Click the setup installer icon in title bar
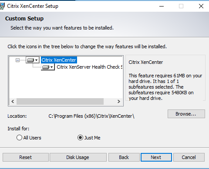This screenshot has height=169, width=209. click(2, 6)
